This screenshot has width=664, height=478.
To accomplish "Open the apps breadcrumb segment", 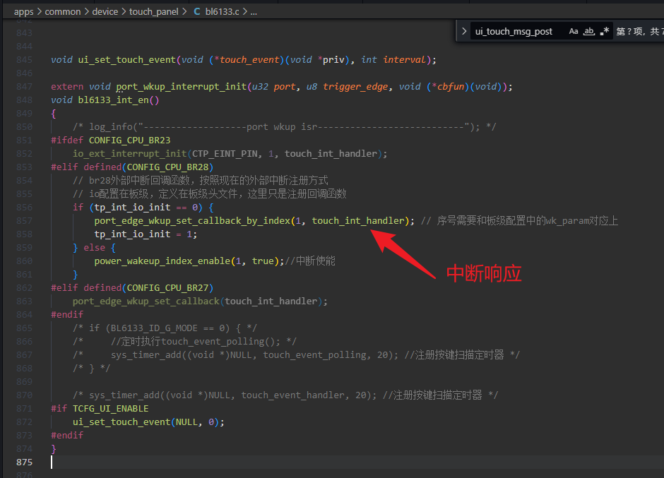I will point(24,12).
